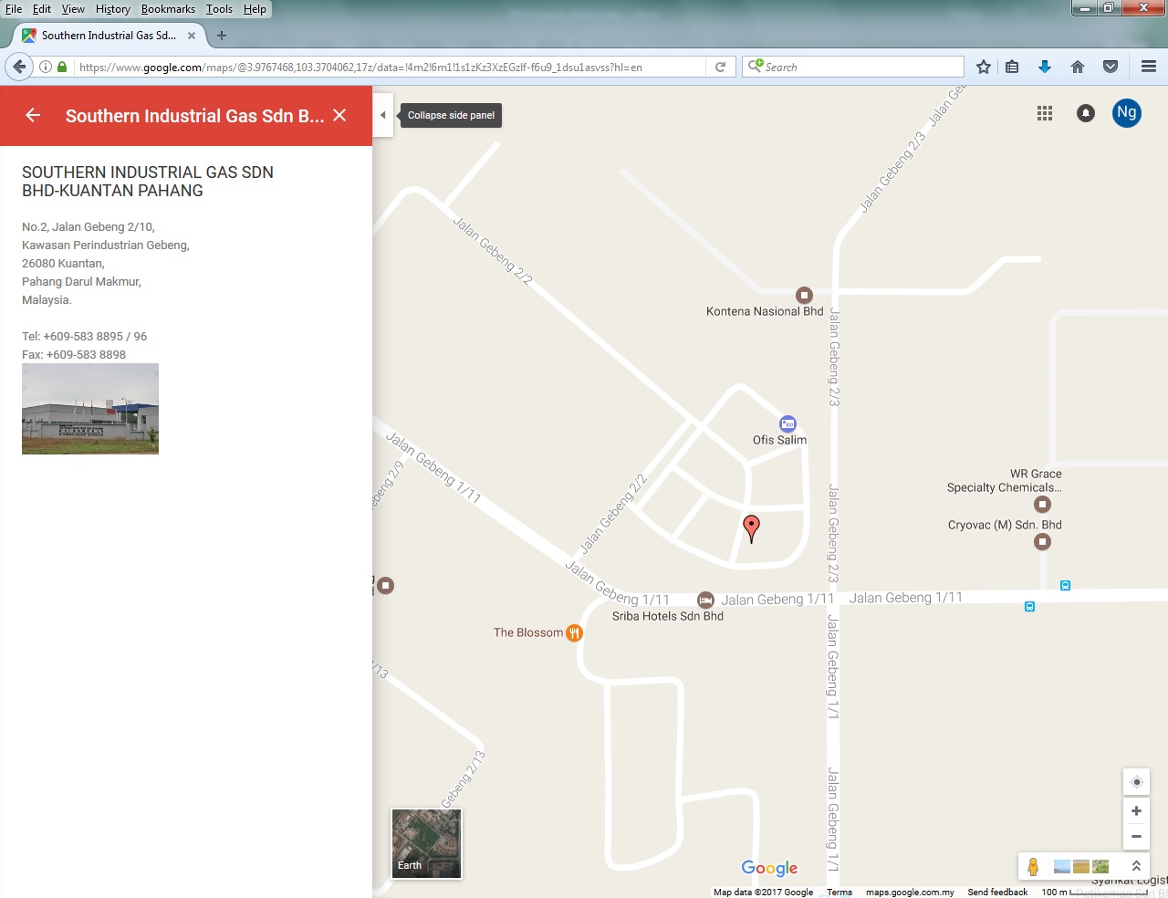This screenshot has height=898, width=1168.
Task: Open the Google apps grid
Action: [1045, 113]
